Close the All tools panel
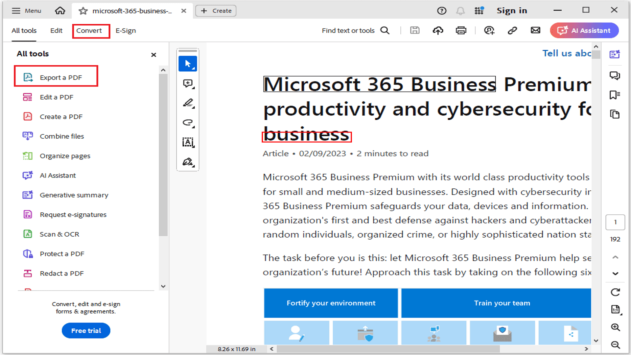 [x=153, y=55]
